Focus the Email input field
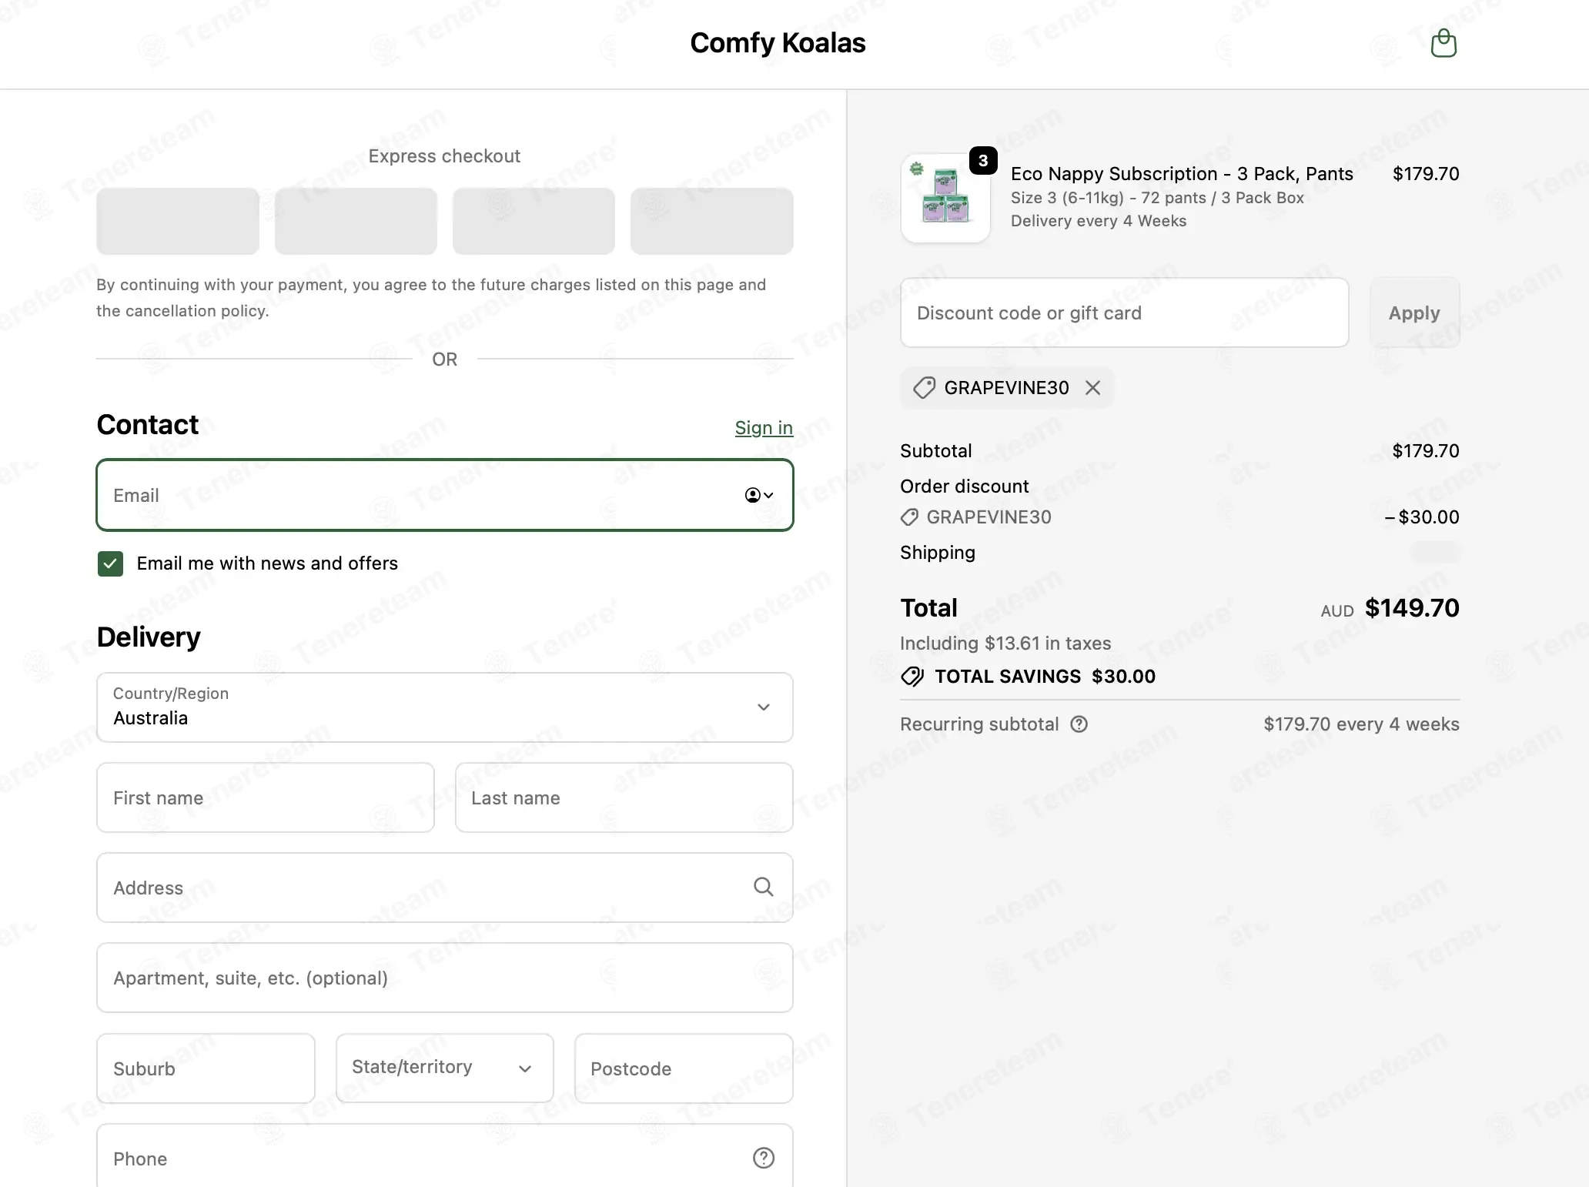1589x1187 pixels. [445, 495]
